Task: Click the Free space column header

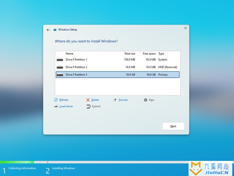Action: click(x=149, y=54)
